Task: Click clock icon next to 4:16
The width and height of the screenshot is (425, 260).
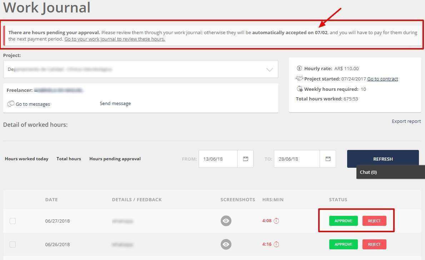Action: point(276,244)
